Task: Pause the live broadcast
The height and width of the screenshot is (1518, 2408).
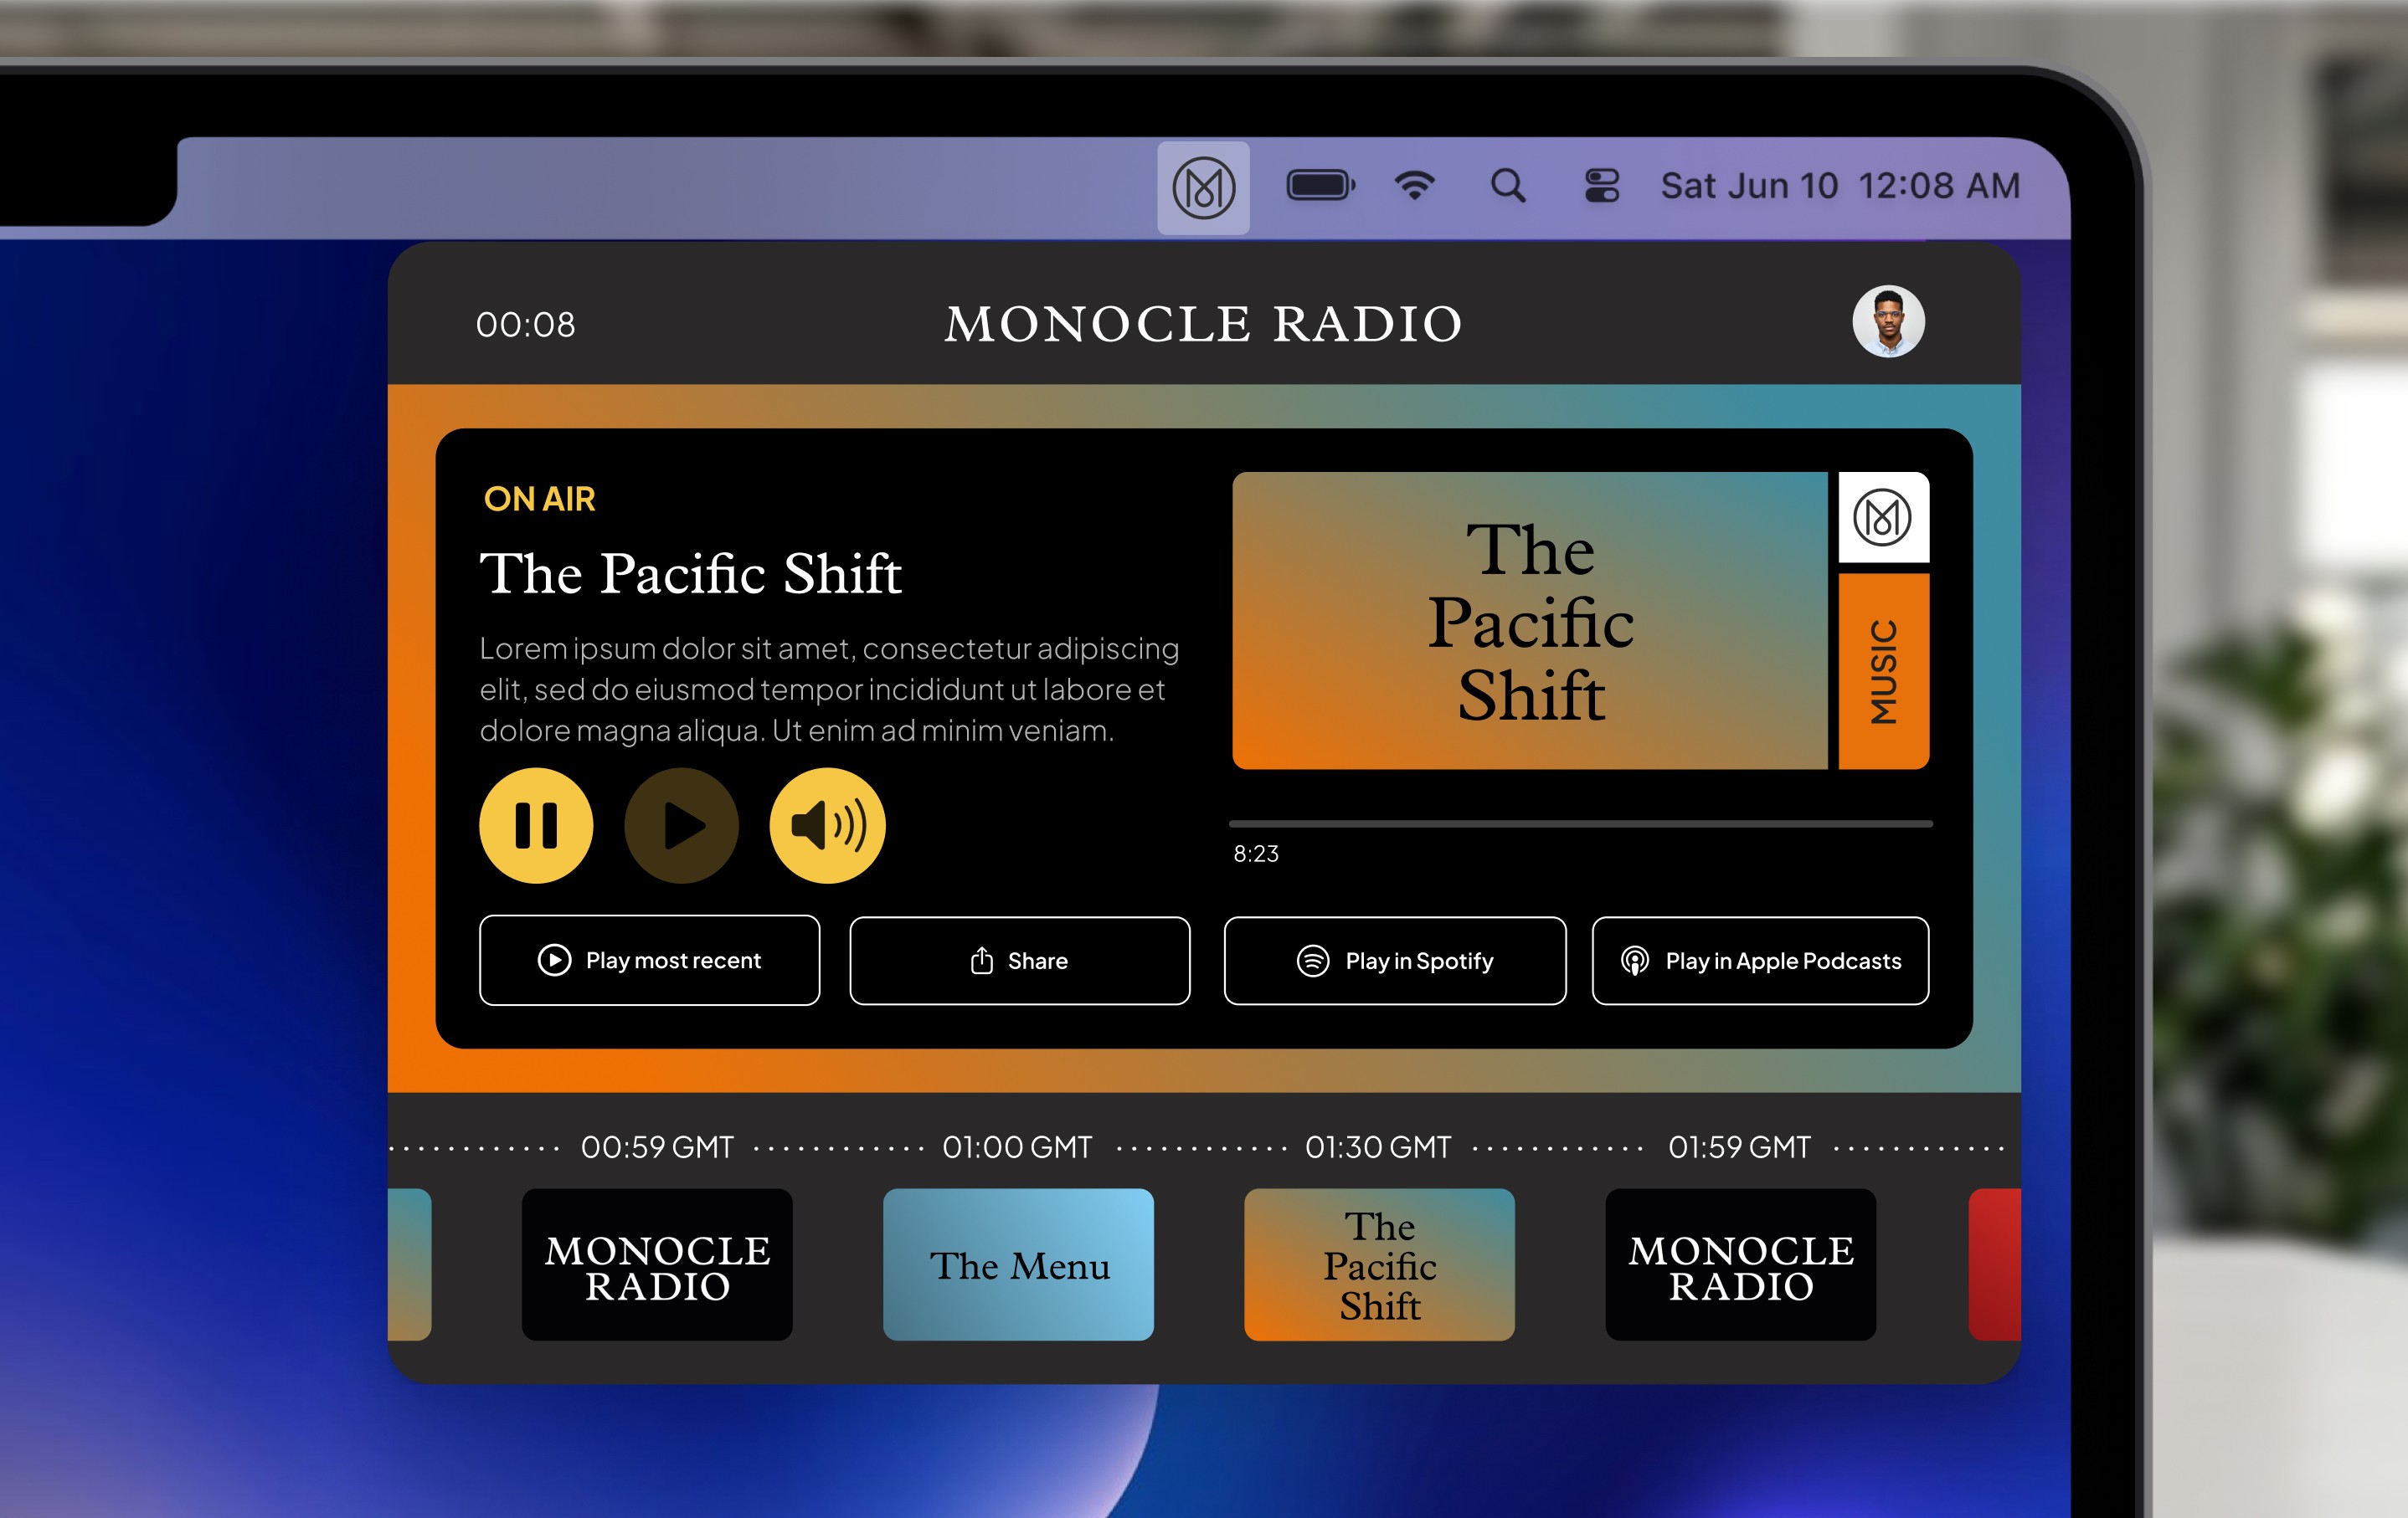Action: [536, 825]
